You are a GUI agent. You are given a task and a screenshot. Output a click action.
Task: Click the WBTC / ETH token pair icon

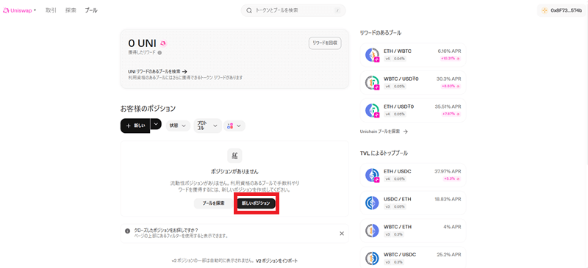tap(372, 231)
